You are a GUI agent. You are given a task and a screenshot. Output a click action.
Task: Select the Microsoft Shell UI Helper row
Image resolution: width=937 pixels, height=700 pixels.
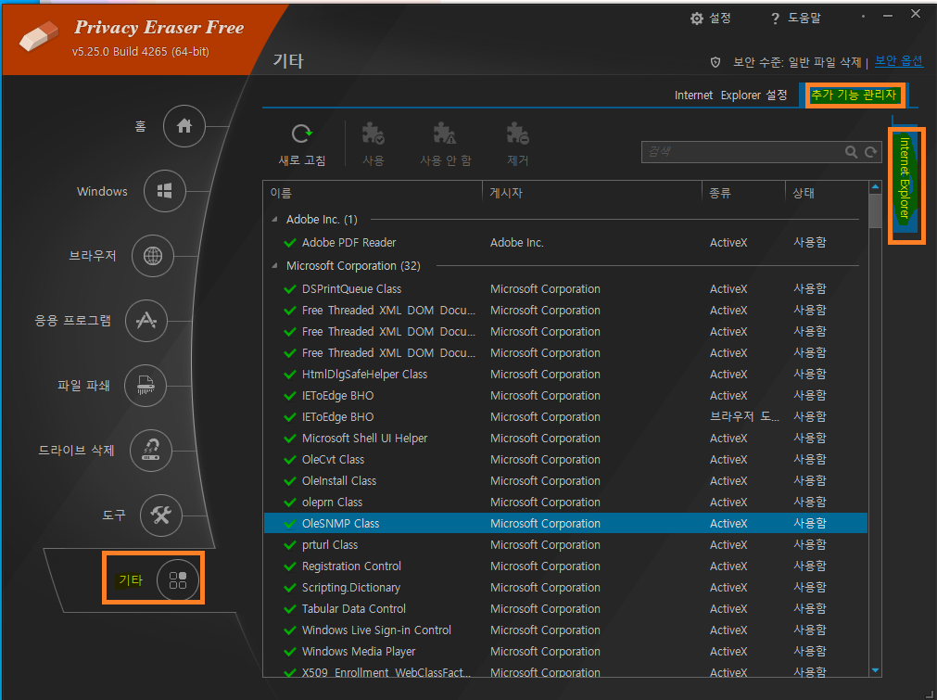[566, 439]
